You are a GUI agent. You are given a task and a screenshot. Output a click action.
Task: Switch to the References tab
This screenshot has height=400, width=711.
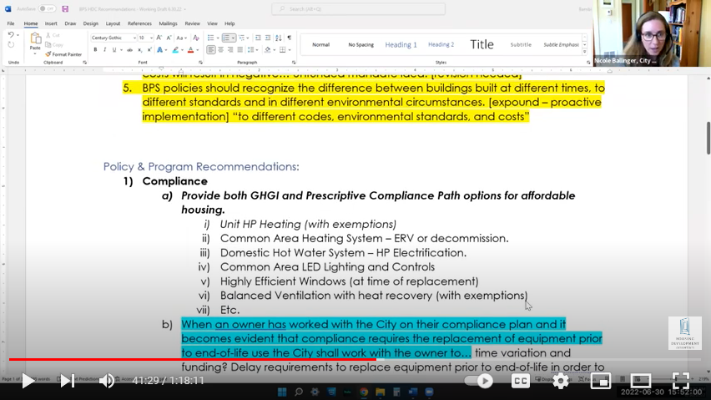pyautogui.click(x=139, y=23)
